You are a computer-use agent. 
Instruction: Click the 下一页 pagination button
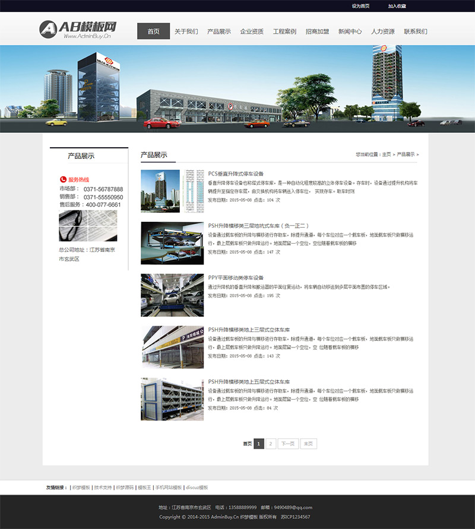(x=288, y=444)
